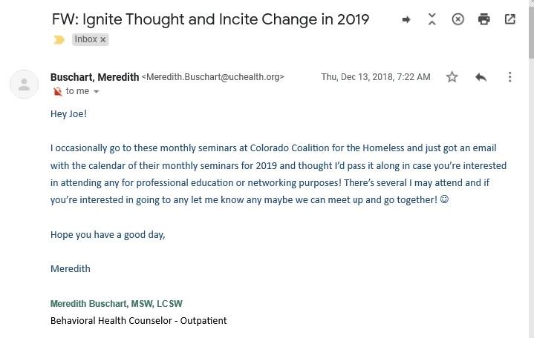Click the circled X icon in header
Image resolution: width=534 pixels, height=338 pixels.
point(458,20)
